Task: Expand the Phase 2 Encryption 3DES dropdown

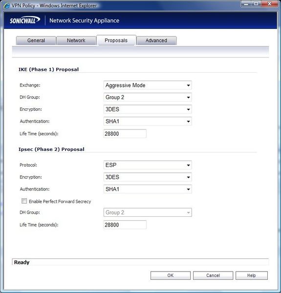Action: (148, 177)
